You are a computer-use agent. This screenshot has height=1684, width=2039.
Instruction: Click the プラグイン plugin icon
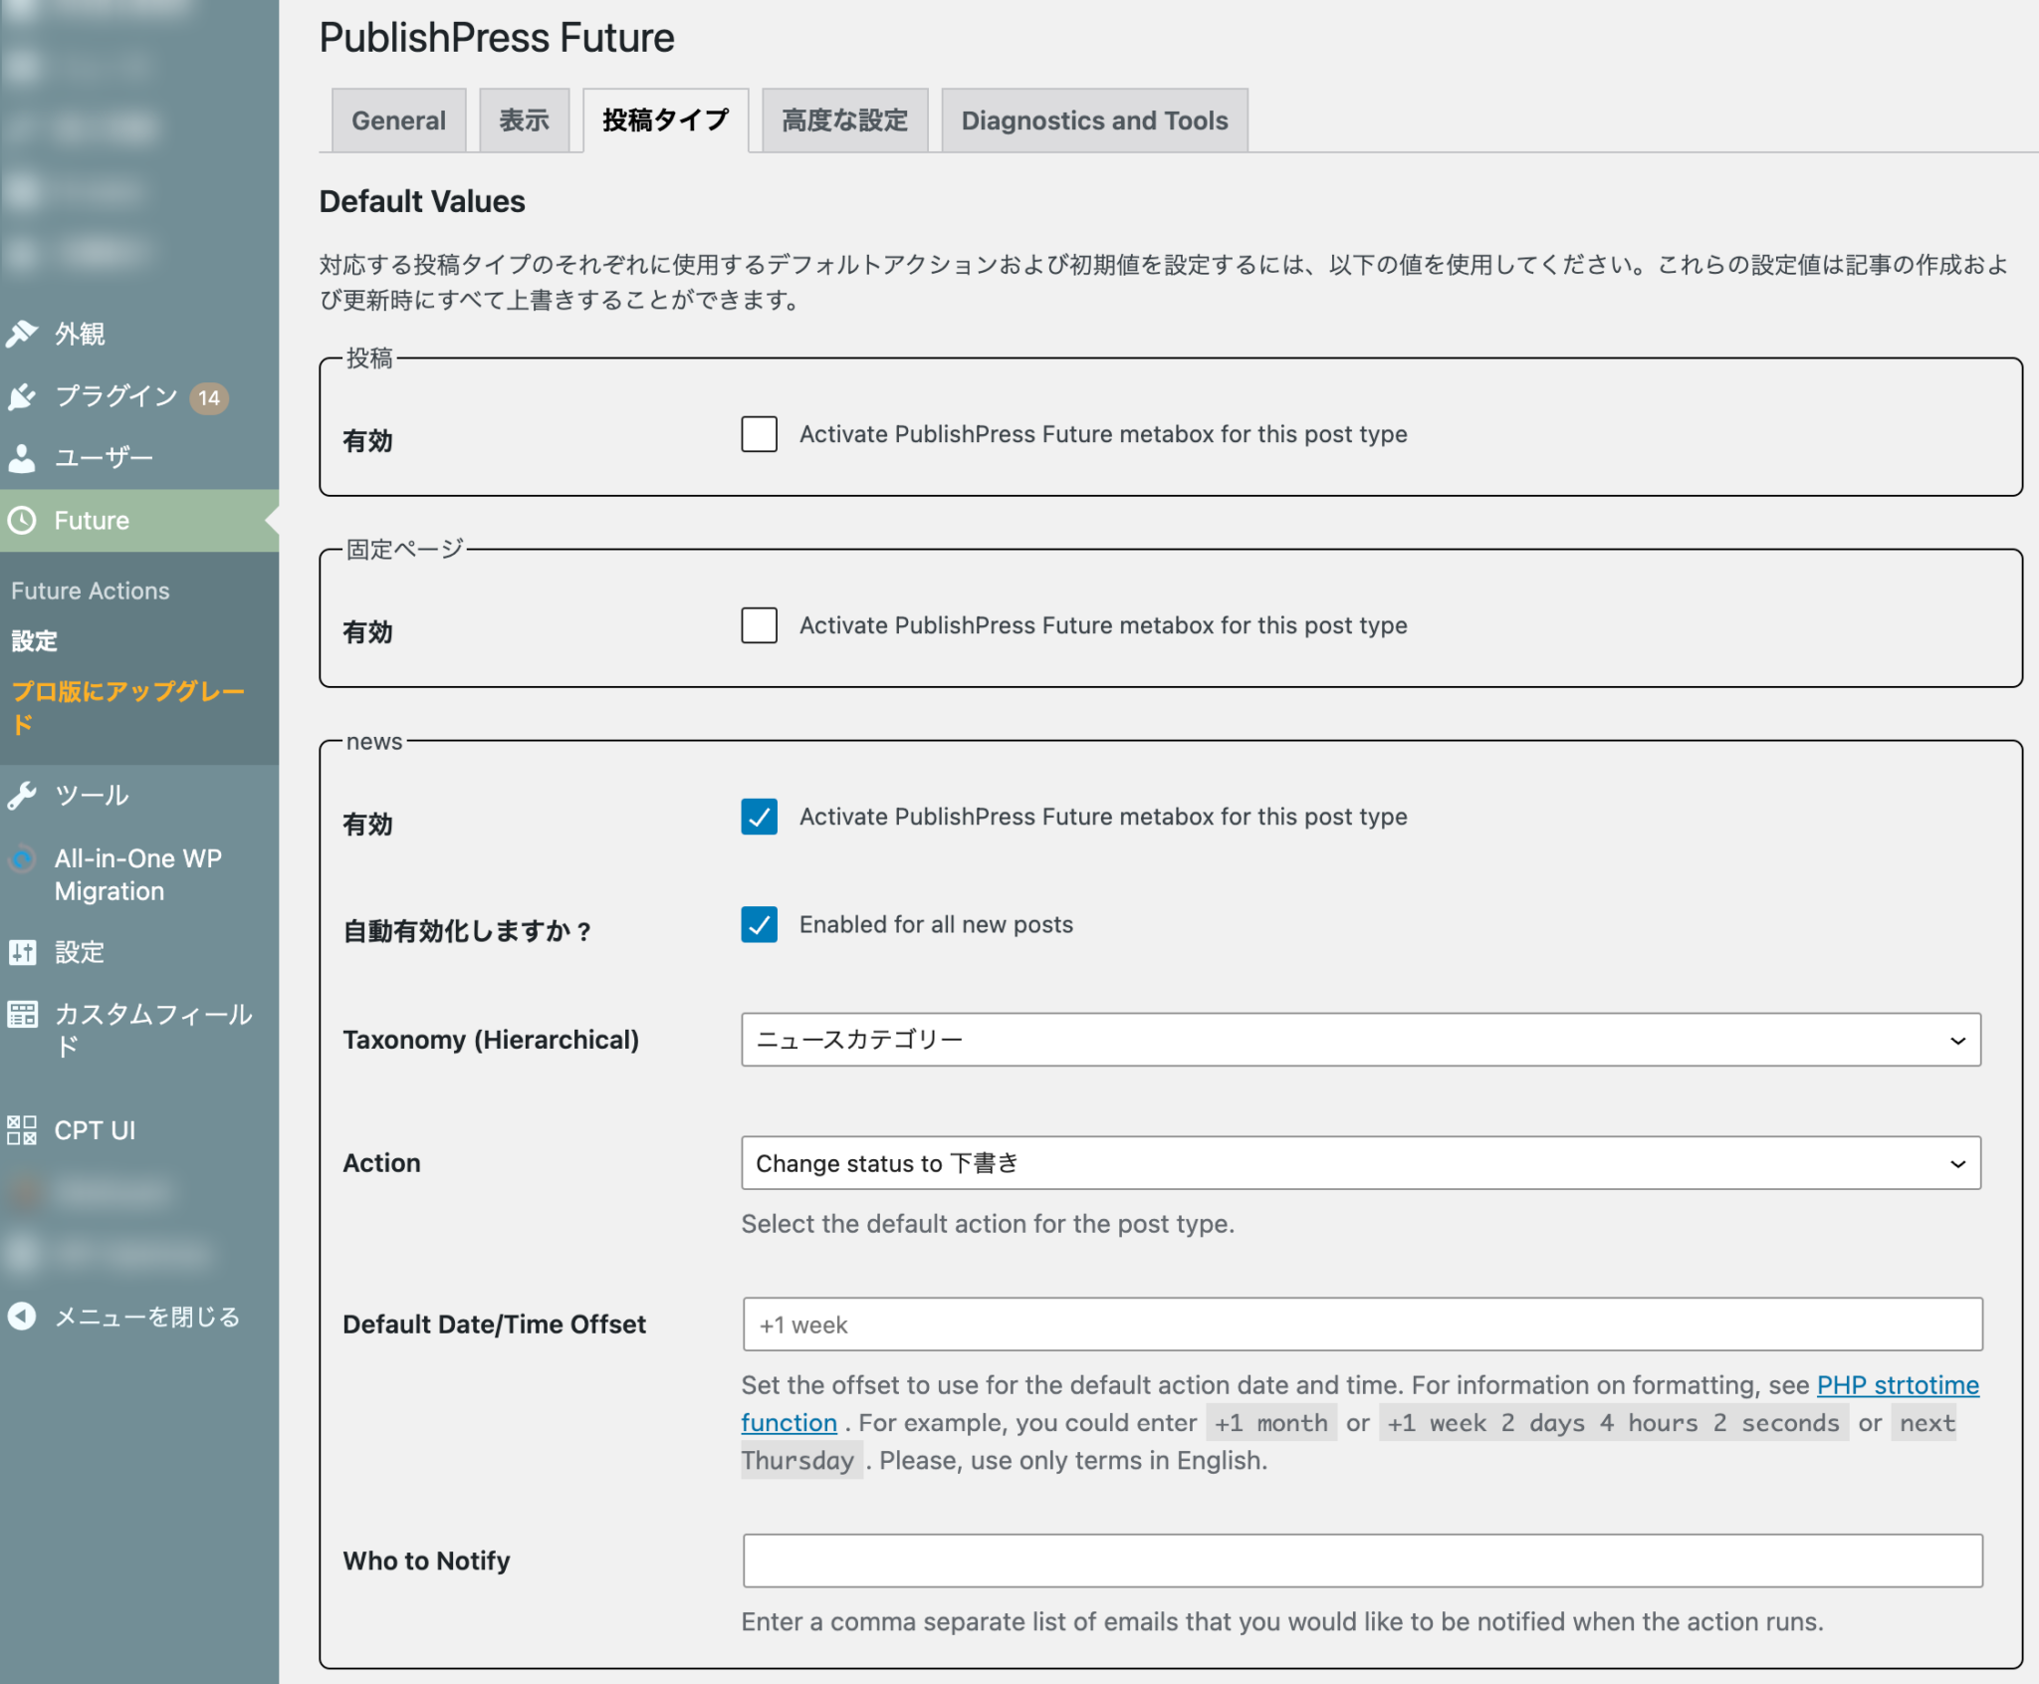(x=22, y=396)
